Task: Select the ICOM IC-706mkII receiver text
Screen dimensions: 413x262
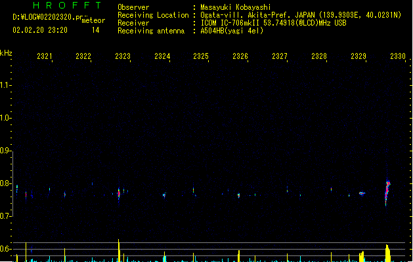Action: (273, 23)
